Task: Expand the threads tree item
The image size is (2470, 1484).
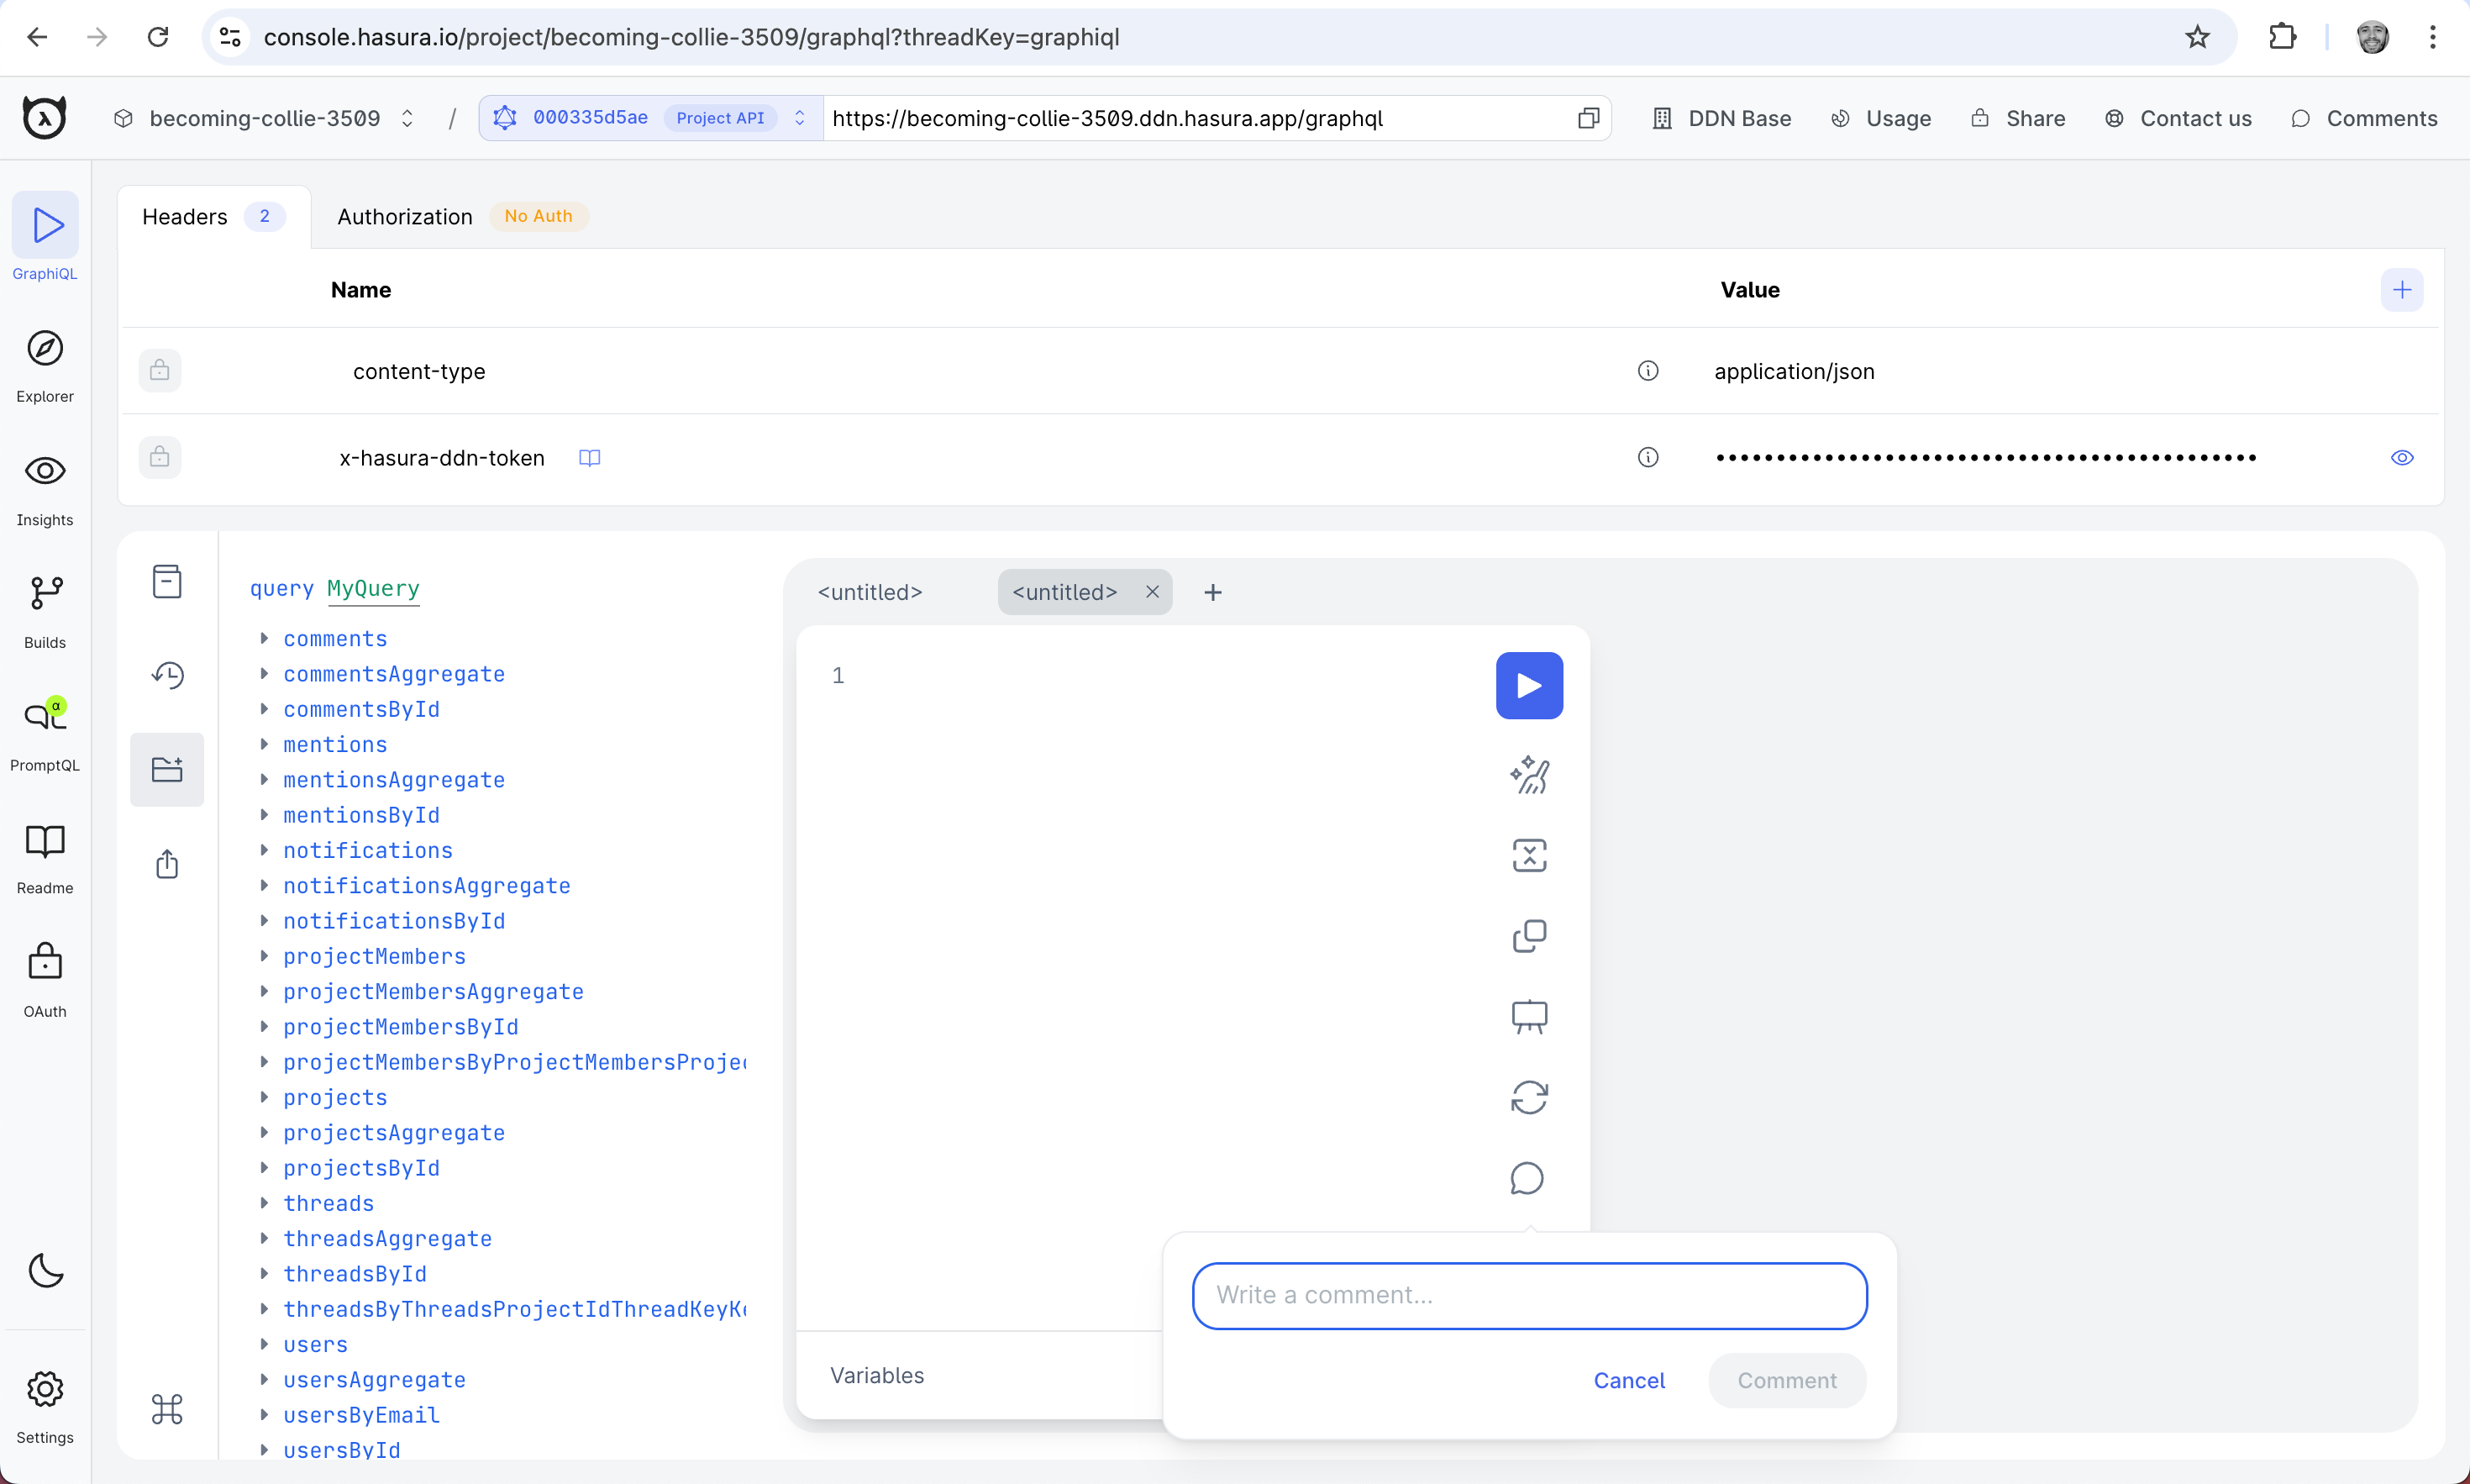Action: click(263, 1202)
